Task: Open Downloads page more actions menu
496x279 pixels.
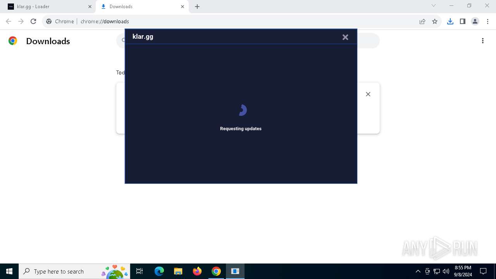Action: click(483, 41)
